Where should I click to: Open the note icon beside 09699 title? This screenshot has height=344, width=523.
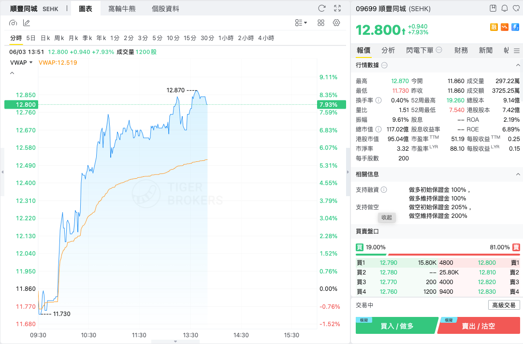pos(493,8)
